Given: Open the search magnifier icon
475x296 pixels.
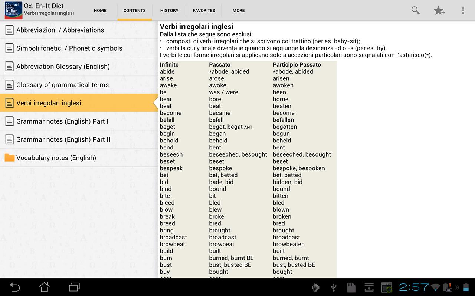Looking at the screenshot, I should tap(416, 10).
